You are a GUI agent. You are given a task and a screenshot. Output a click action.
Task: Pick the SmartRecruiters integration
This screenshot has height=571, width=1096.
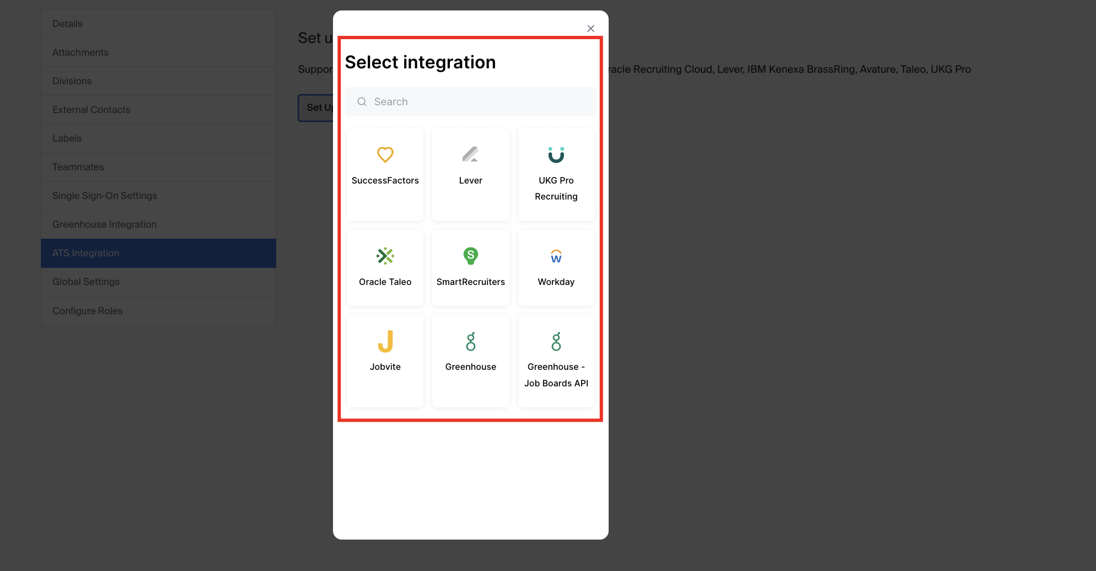pos(470,268)
